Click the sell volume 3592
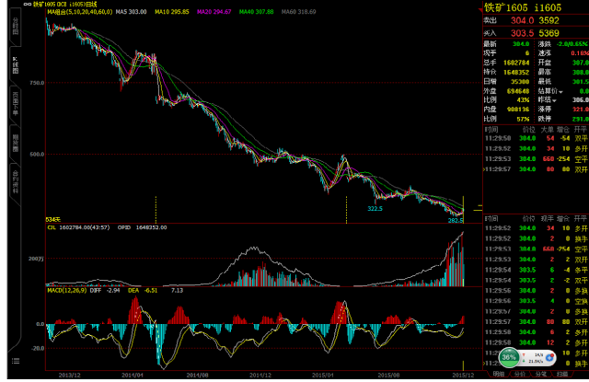 (549, 20)
